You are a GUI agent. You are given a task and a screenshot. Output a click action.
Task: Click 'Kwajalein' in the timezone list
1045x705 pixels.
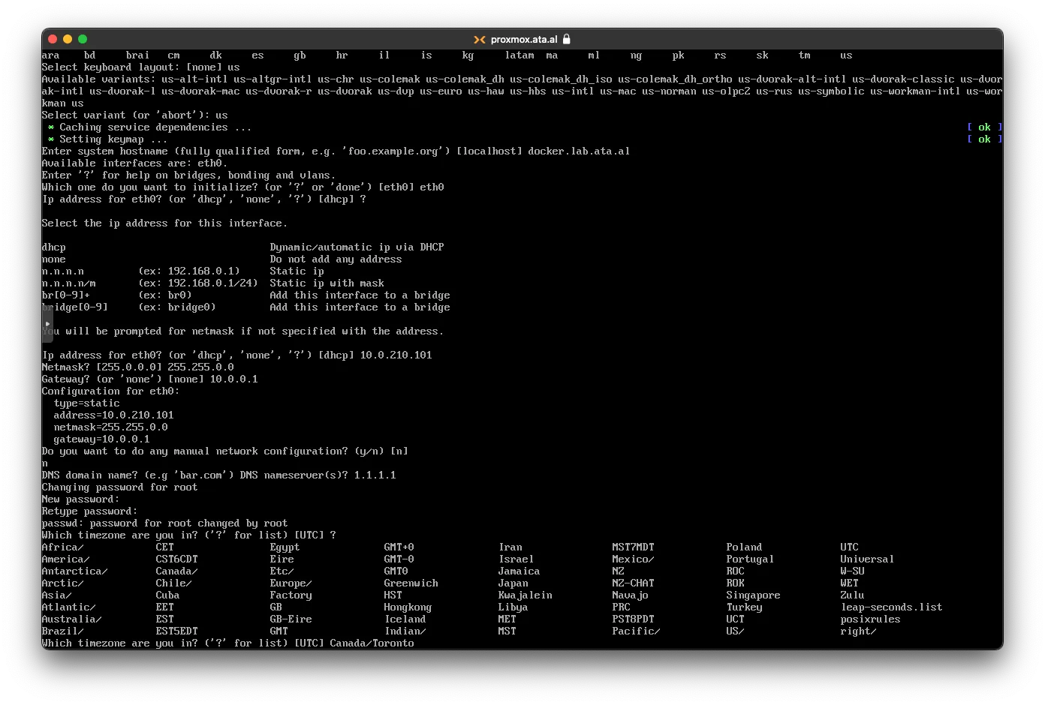[526, 595]
